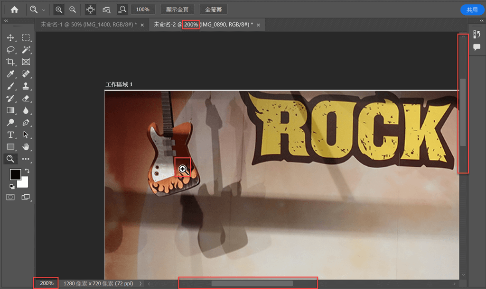Select the Frame tool
The image size is (486, 289).
[x=26, y=62]
